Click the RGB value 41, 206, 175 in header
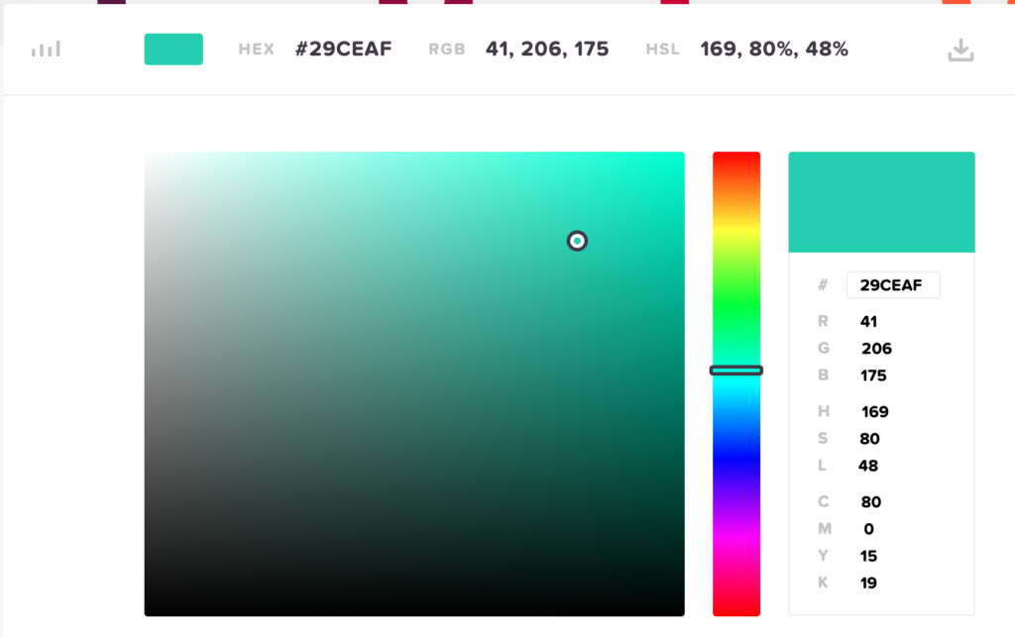The height and width of the screenshot is (637, 1015). pyautogui.click(x=547, y=49)
